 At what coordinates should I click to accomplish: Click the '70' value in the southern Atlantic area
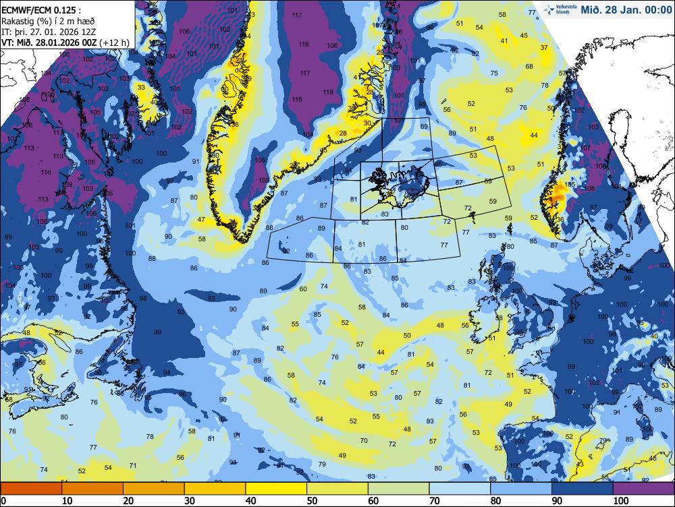364,441
